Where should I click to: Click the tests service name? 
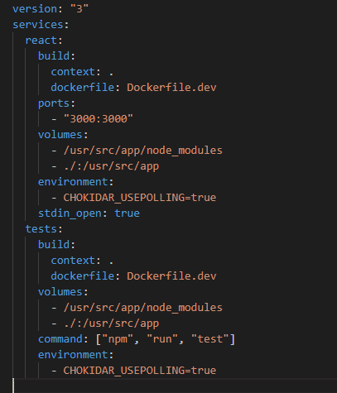pos(41,229)
